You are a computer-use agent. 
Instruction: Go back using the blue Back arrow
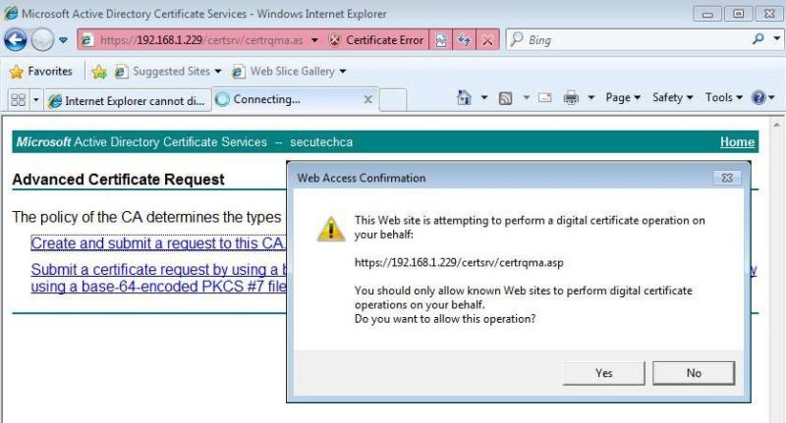click(x=15, y=40)
